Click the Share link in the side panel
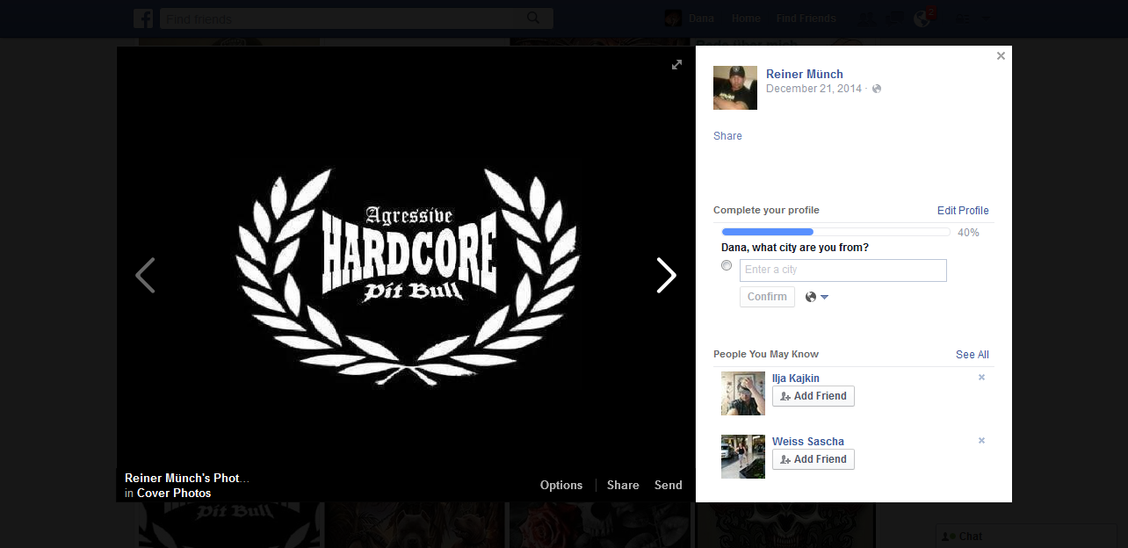 [727, 136]
